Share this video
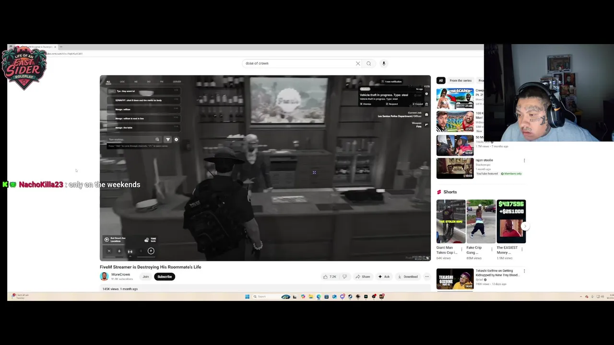 [363, 276]
